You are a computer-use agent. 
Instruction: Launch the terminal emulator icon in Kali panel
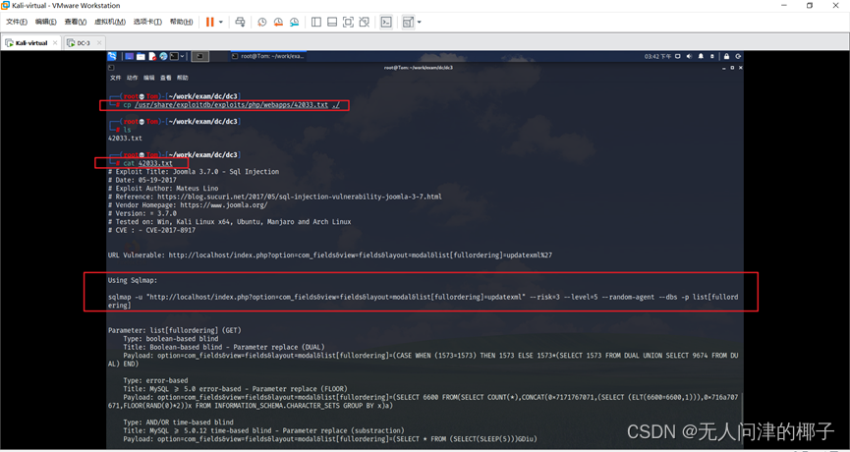click(x=174, y=56)
